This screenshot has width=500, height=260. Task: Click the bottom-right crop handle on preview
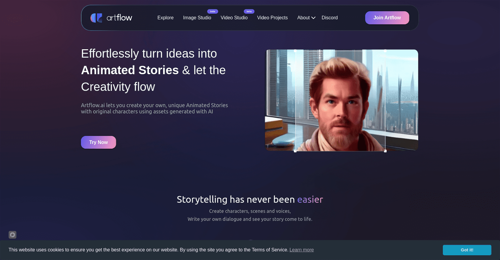pyautogui.click(x=385, y=151)
